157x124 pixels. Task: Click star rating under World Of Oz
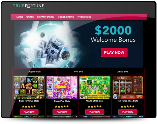click(x=95, y=106)
